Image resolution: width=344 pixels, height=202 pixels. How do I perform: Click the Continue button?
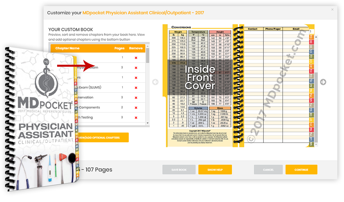[x=301, y=170]
